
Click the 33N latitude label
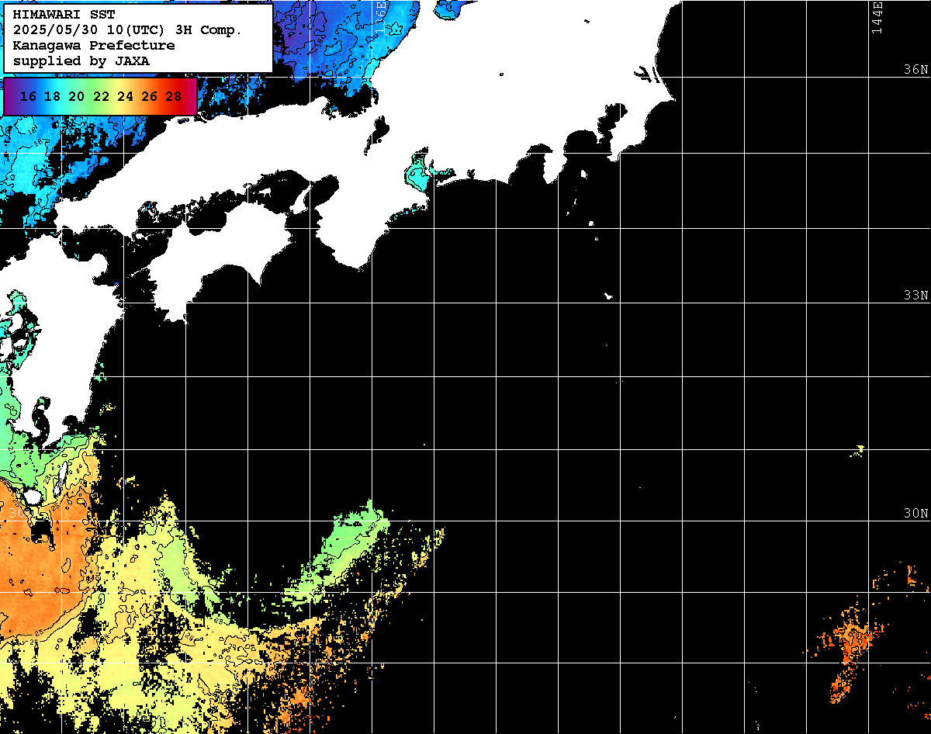coord(915,295)
